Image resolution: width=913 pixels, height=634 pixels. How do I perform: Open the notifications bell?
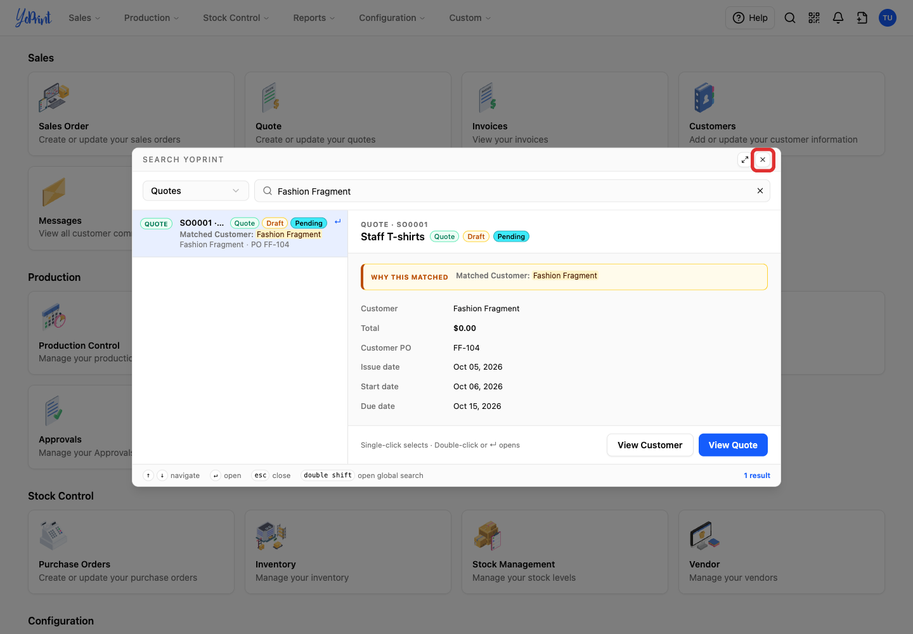[838, 18]
